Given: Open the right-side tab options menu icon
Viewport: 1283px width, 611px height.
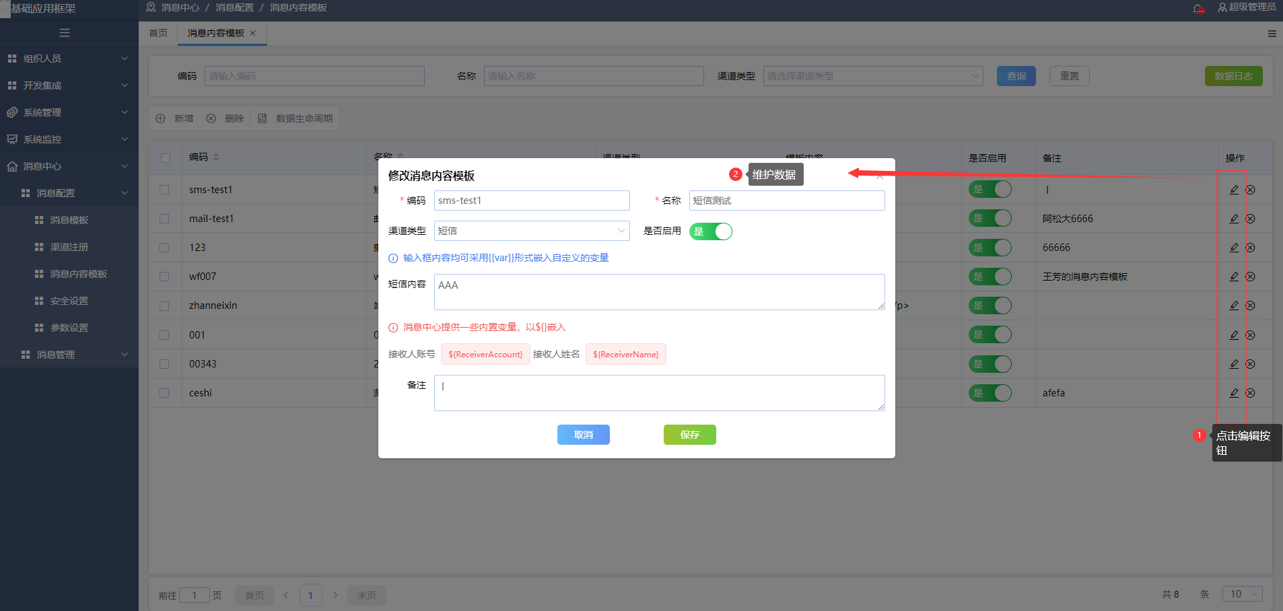Looking at the screenshot, I should coord(1272,34).
